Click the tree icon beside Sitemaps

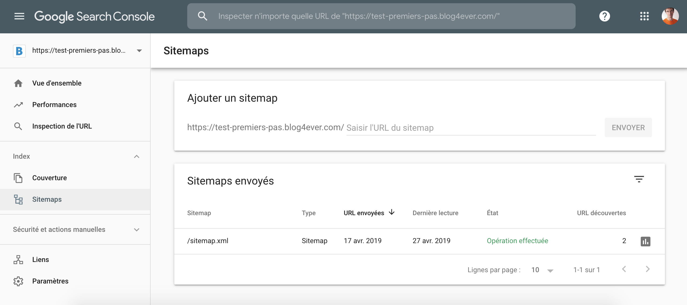[x=18, y=199]
